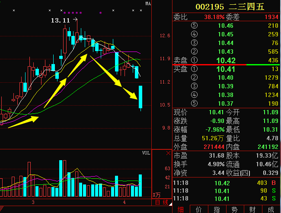The image size is (281, 213).
Task: Show the 财 financials tab
Action: 253,209
